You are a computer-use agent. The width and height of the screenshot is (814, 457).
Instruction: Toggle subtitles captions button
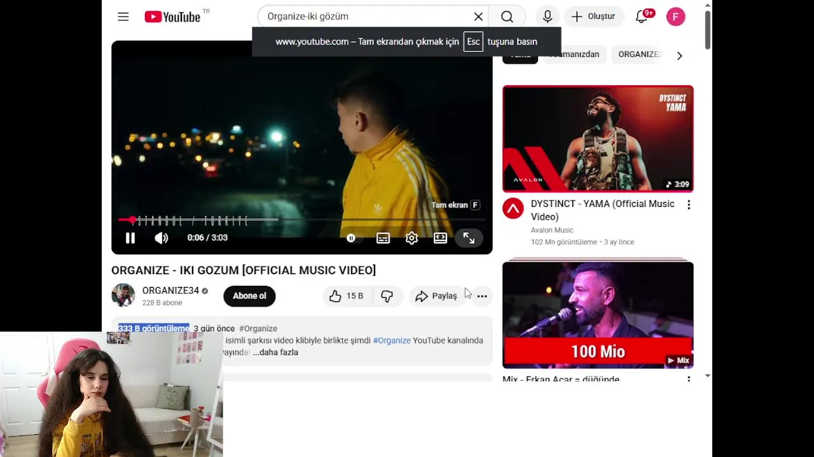(x=383, y=238)
